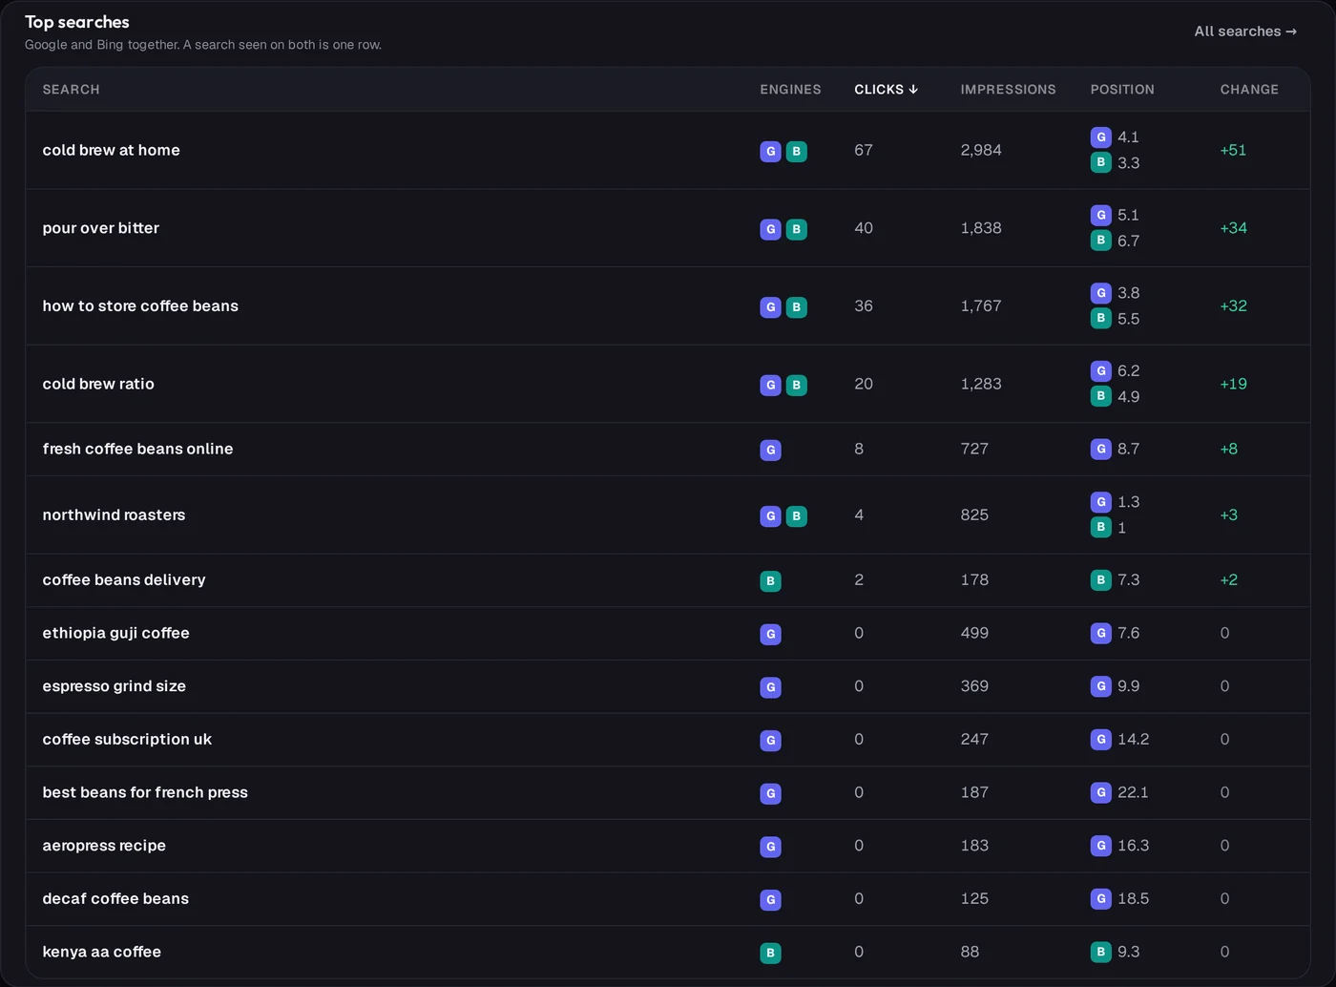Click the +51 change value
This screenshot has height=987, width=1336.
(1233, 150)
